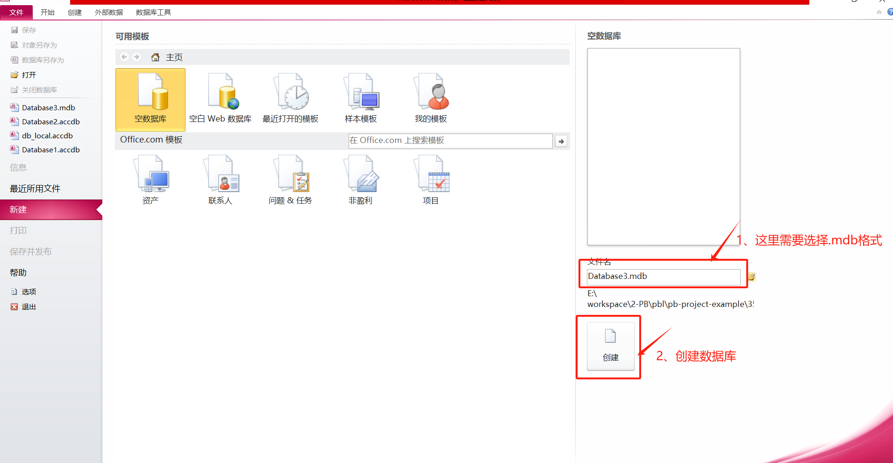The height and width of the screenshot is (463, 893).
Task: Go to 主页 home icon in templates
Action: [155, 57]
